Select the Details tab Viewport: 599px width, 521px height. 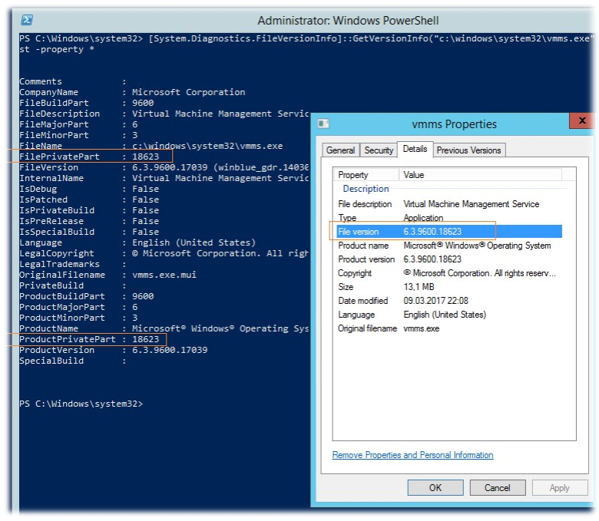click(x=415, y=149)
